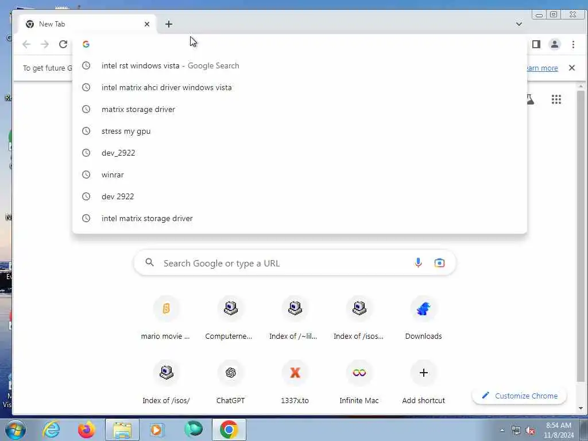
Task: Click the back navigation arrow
Action: (26, 44)
